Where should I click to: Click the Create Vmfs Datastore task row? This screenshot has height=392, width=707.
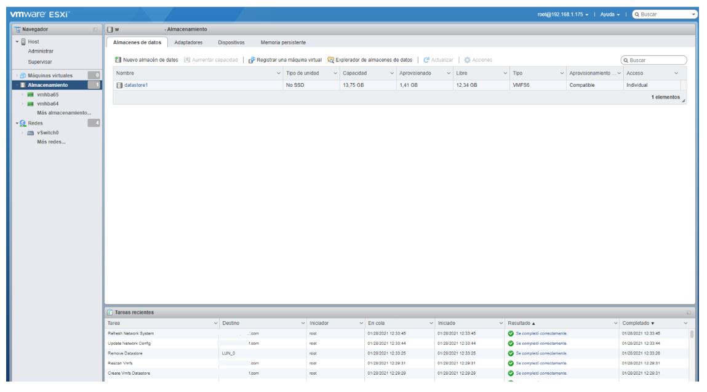(397, 373)
